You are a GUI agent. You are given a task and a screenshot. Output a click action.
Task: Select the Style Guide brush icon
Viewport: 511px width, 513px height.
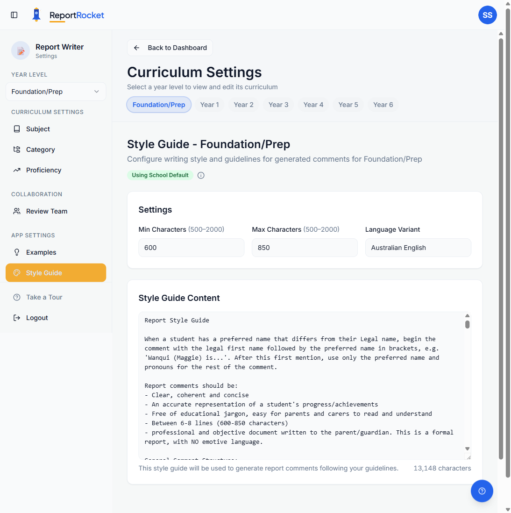(17, 273)
